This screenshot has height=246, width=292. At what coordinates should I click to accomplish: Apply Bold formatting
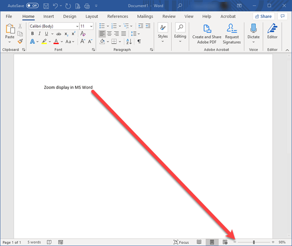coord(33,34)
